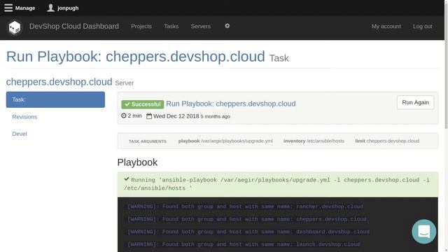Click the limit value cheppers.devshop.cloud
448x252 pixels.
393,141
